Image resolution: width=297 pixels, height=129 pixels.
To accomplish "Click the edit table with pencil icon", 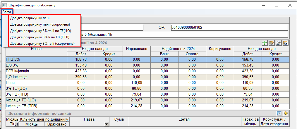I will [272, 43].
